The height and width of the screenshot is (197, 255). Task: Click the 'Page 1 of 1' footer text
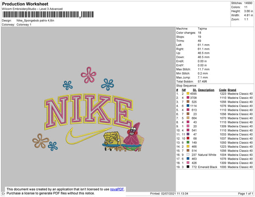tap(245, 194)
